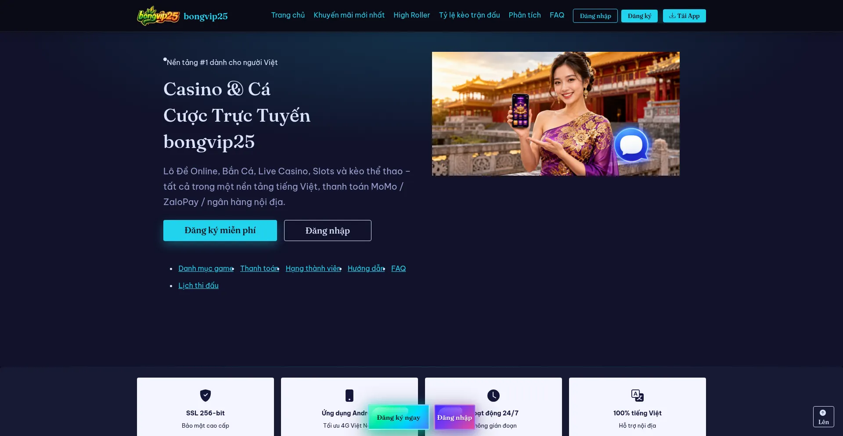Image resolution: width=843 pixels, height=436 pixels.
Task: Click 100% tiếng Việt card title
Action: point(638,413)
